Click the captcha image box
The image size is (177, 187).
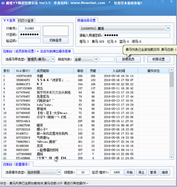click(55, 31)
